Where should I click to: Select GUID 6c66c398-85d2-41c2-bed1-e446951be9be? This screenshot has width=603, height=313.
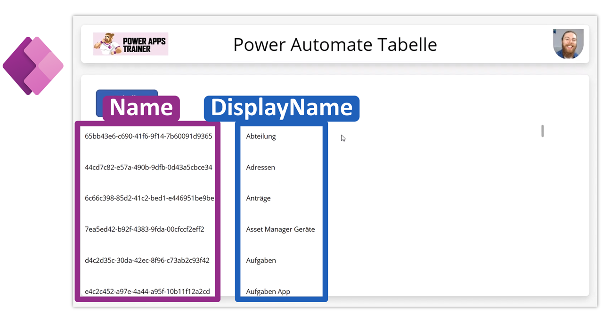tap(149, 199)
